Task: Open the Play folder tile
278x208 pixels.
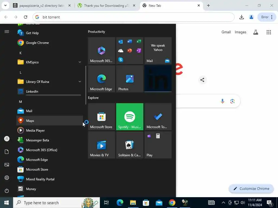Action: 158,145
